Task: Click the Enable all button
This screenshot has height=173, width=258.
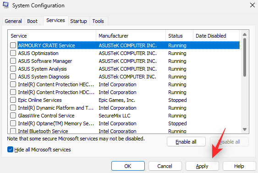Action: [x=186, y=142]
